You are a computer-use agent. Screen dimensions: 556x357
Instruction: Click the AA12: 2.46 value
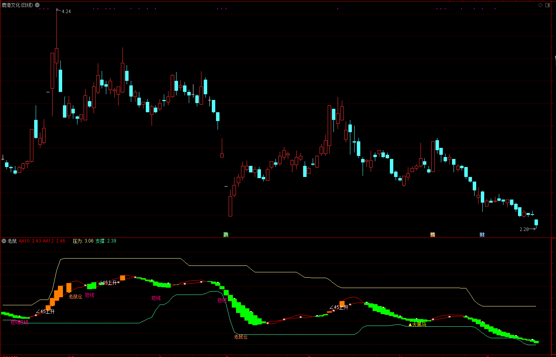tap(54, 241)
